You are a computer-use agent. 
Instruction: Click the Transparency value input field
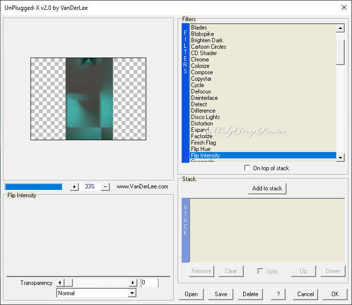click(x=150, y=282)
